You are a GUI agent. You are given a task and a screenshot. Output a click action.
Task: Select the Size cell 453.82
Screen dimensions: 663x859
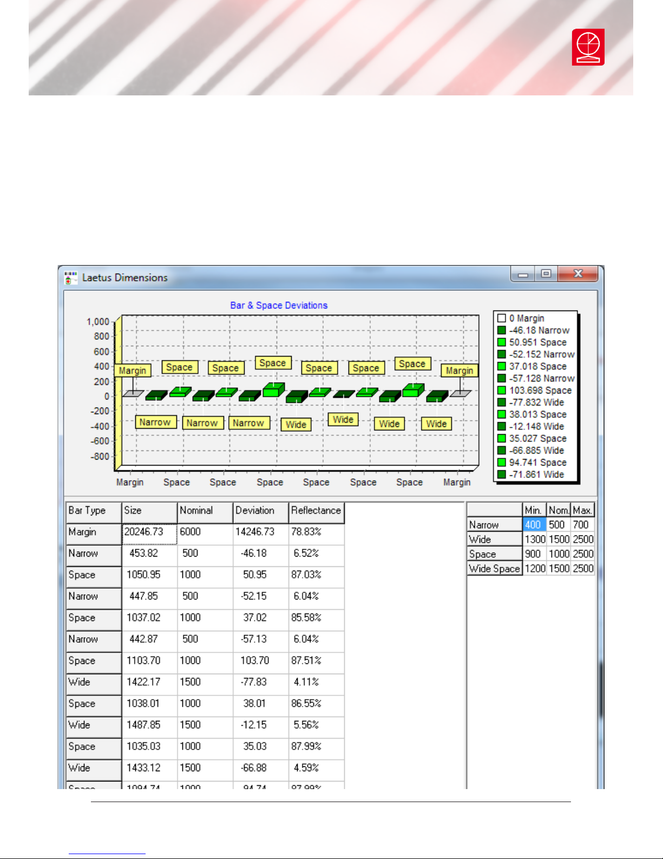tap(149, 554)
